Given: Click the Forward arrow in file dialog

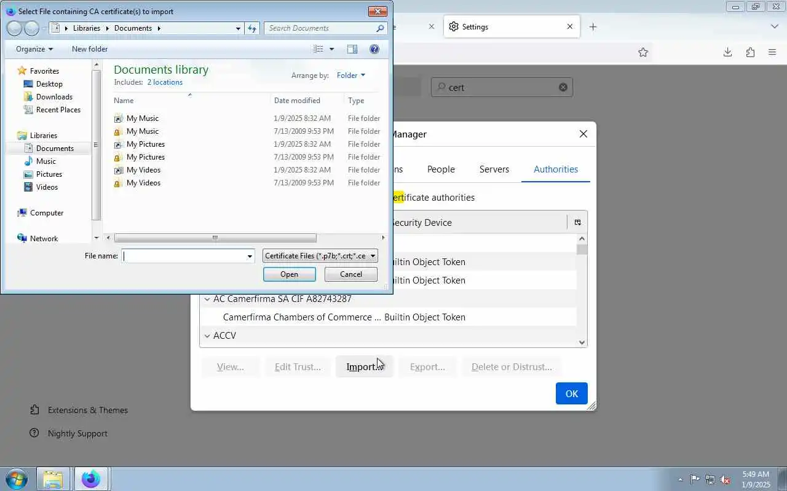Looking at the screenshot, I should point(31,28).
